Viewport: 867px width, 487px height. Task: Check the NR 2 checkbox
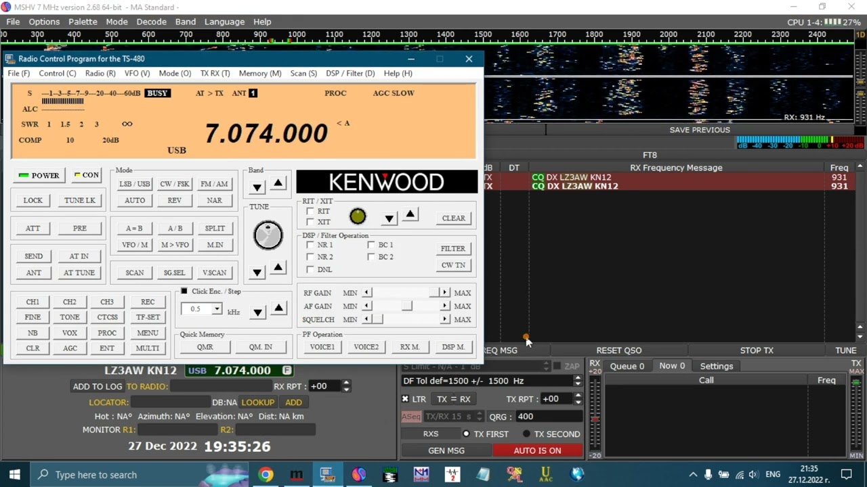[x=310, y=257]
